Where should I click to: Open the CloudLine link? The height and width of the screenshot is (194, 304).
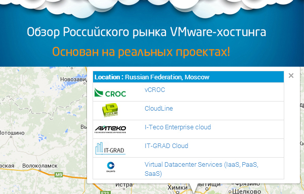(x=159, y=109)
